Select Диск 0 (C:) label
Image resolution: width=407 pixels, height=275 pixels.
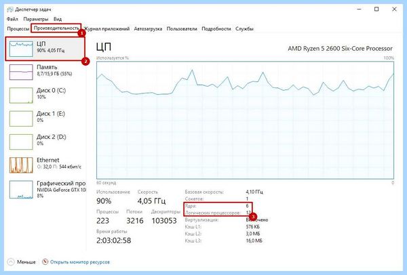[x=51, y=91]
